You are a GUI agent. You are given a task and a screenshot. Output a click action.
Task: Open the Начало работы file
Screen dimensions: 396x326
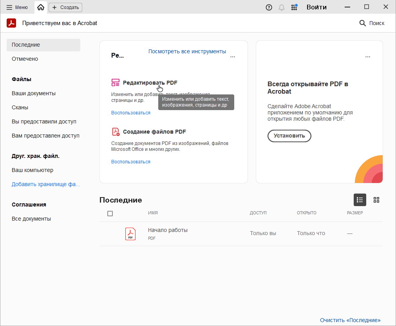tap(168, 230)
